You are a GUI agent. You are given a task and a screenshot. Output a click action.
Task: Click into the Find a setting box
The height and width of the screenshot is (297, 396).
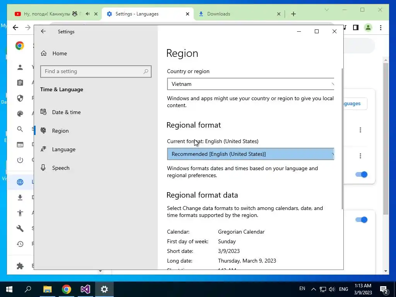96,72
